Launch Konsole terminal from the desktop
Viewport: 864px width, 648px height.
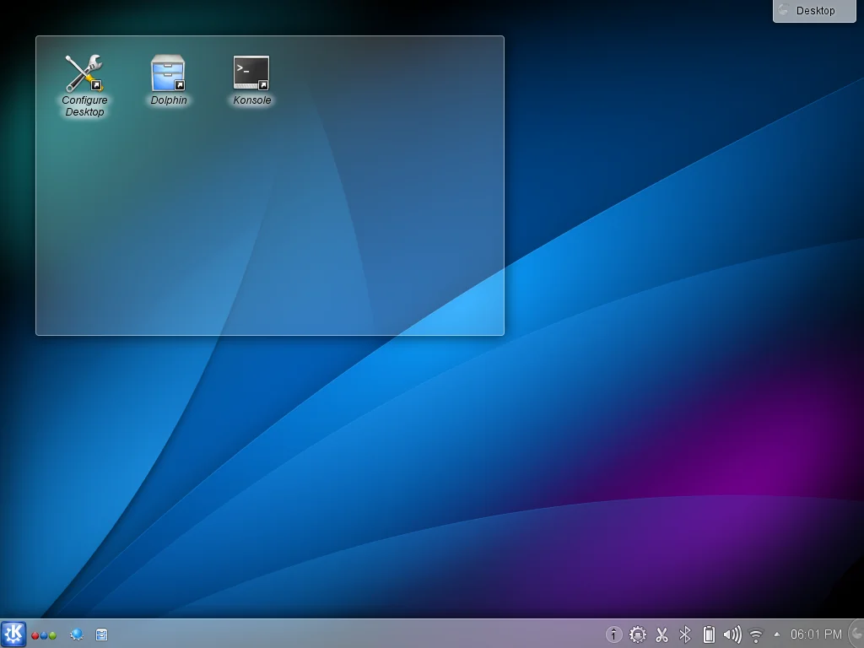click(251, 74)
